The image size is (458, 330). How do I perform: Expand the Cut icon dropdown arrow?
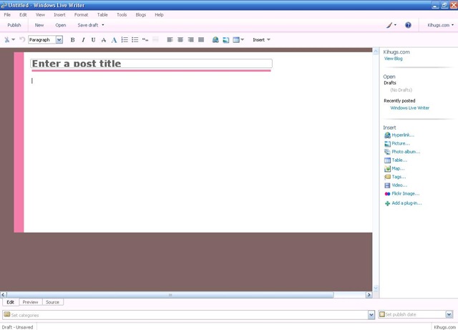click(x=13, y=40)
